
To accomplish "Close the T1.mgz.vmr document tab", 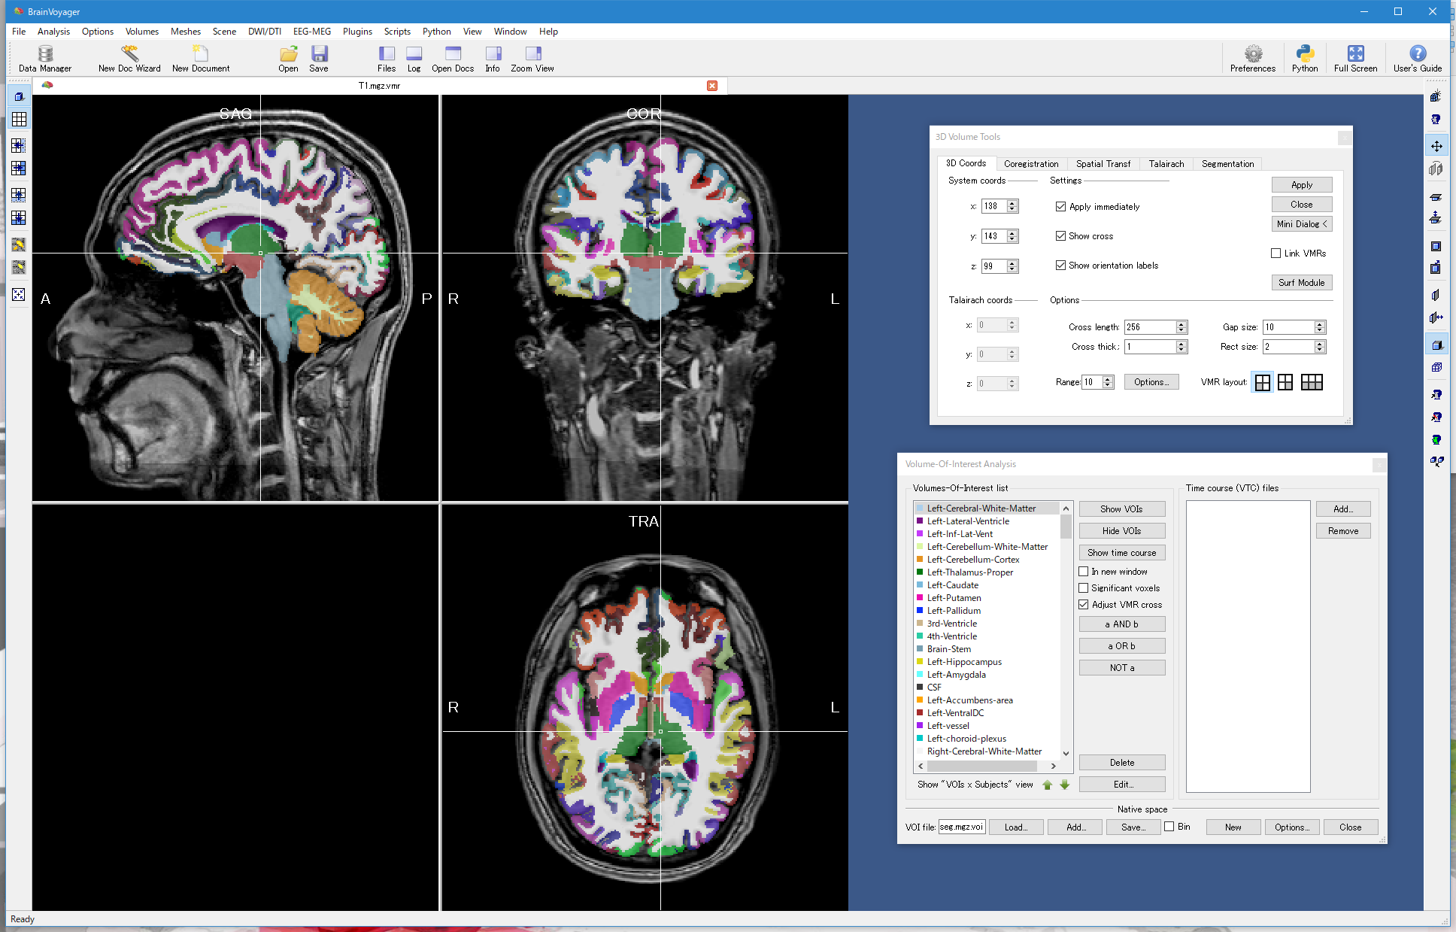I will click(x=712, y=86).
